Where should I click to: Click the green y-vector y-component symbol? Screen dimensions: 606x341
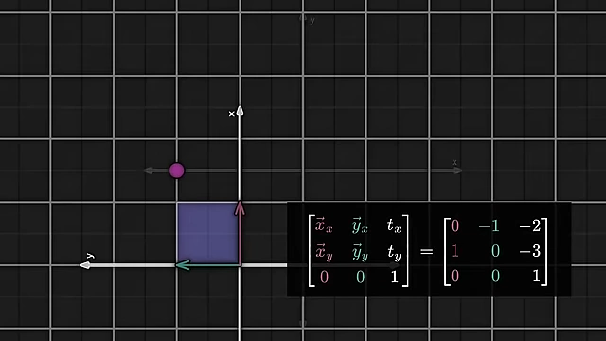coord(360,253)
